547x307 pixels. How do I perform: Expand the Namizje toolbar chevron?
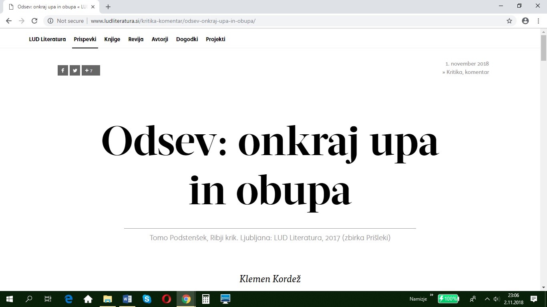(x=431, y=295)
